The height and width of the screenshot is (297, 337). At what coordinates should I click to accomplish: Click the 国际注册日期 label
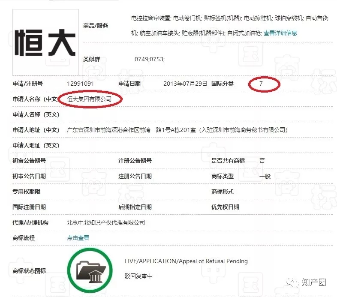(29, 207)
